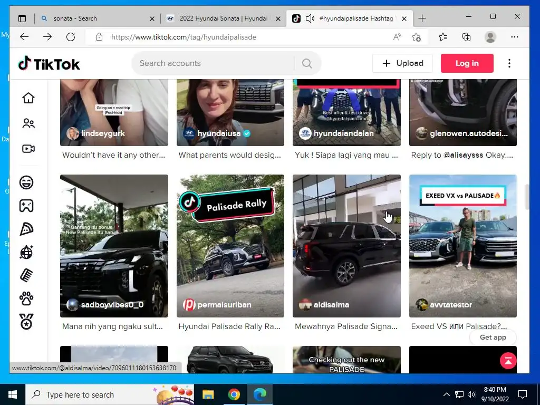Go forward in the browser
The image size is (540, 405).
point(47,37)
